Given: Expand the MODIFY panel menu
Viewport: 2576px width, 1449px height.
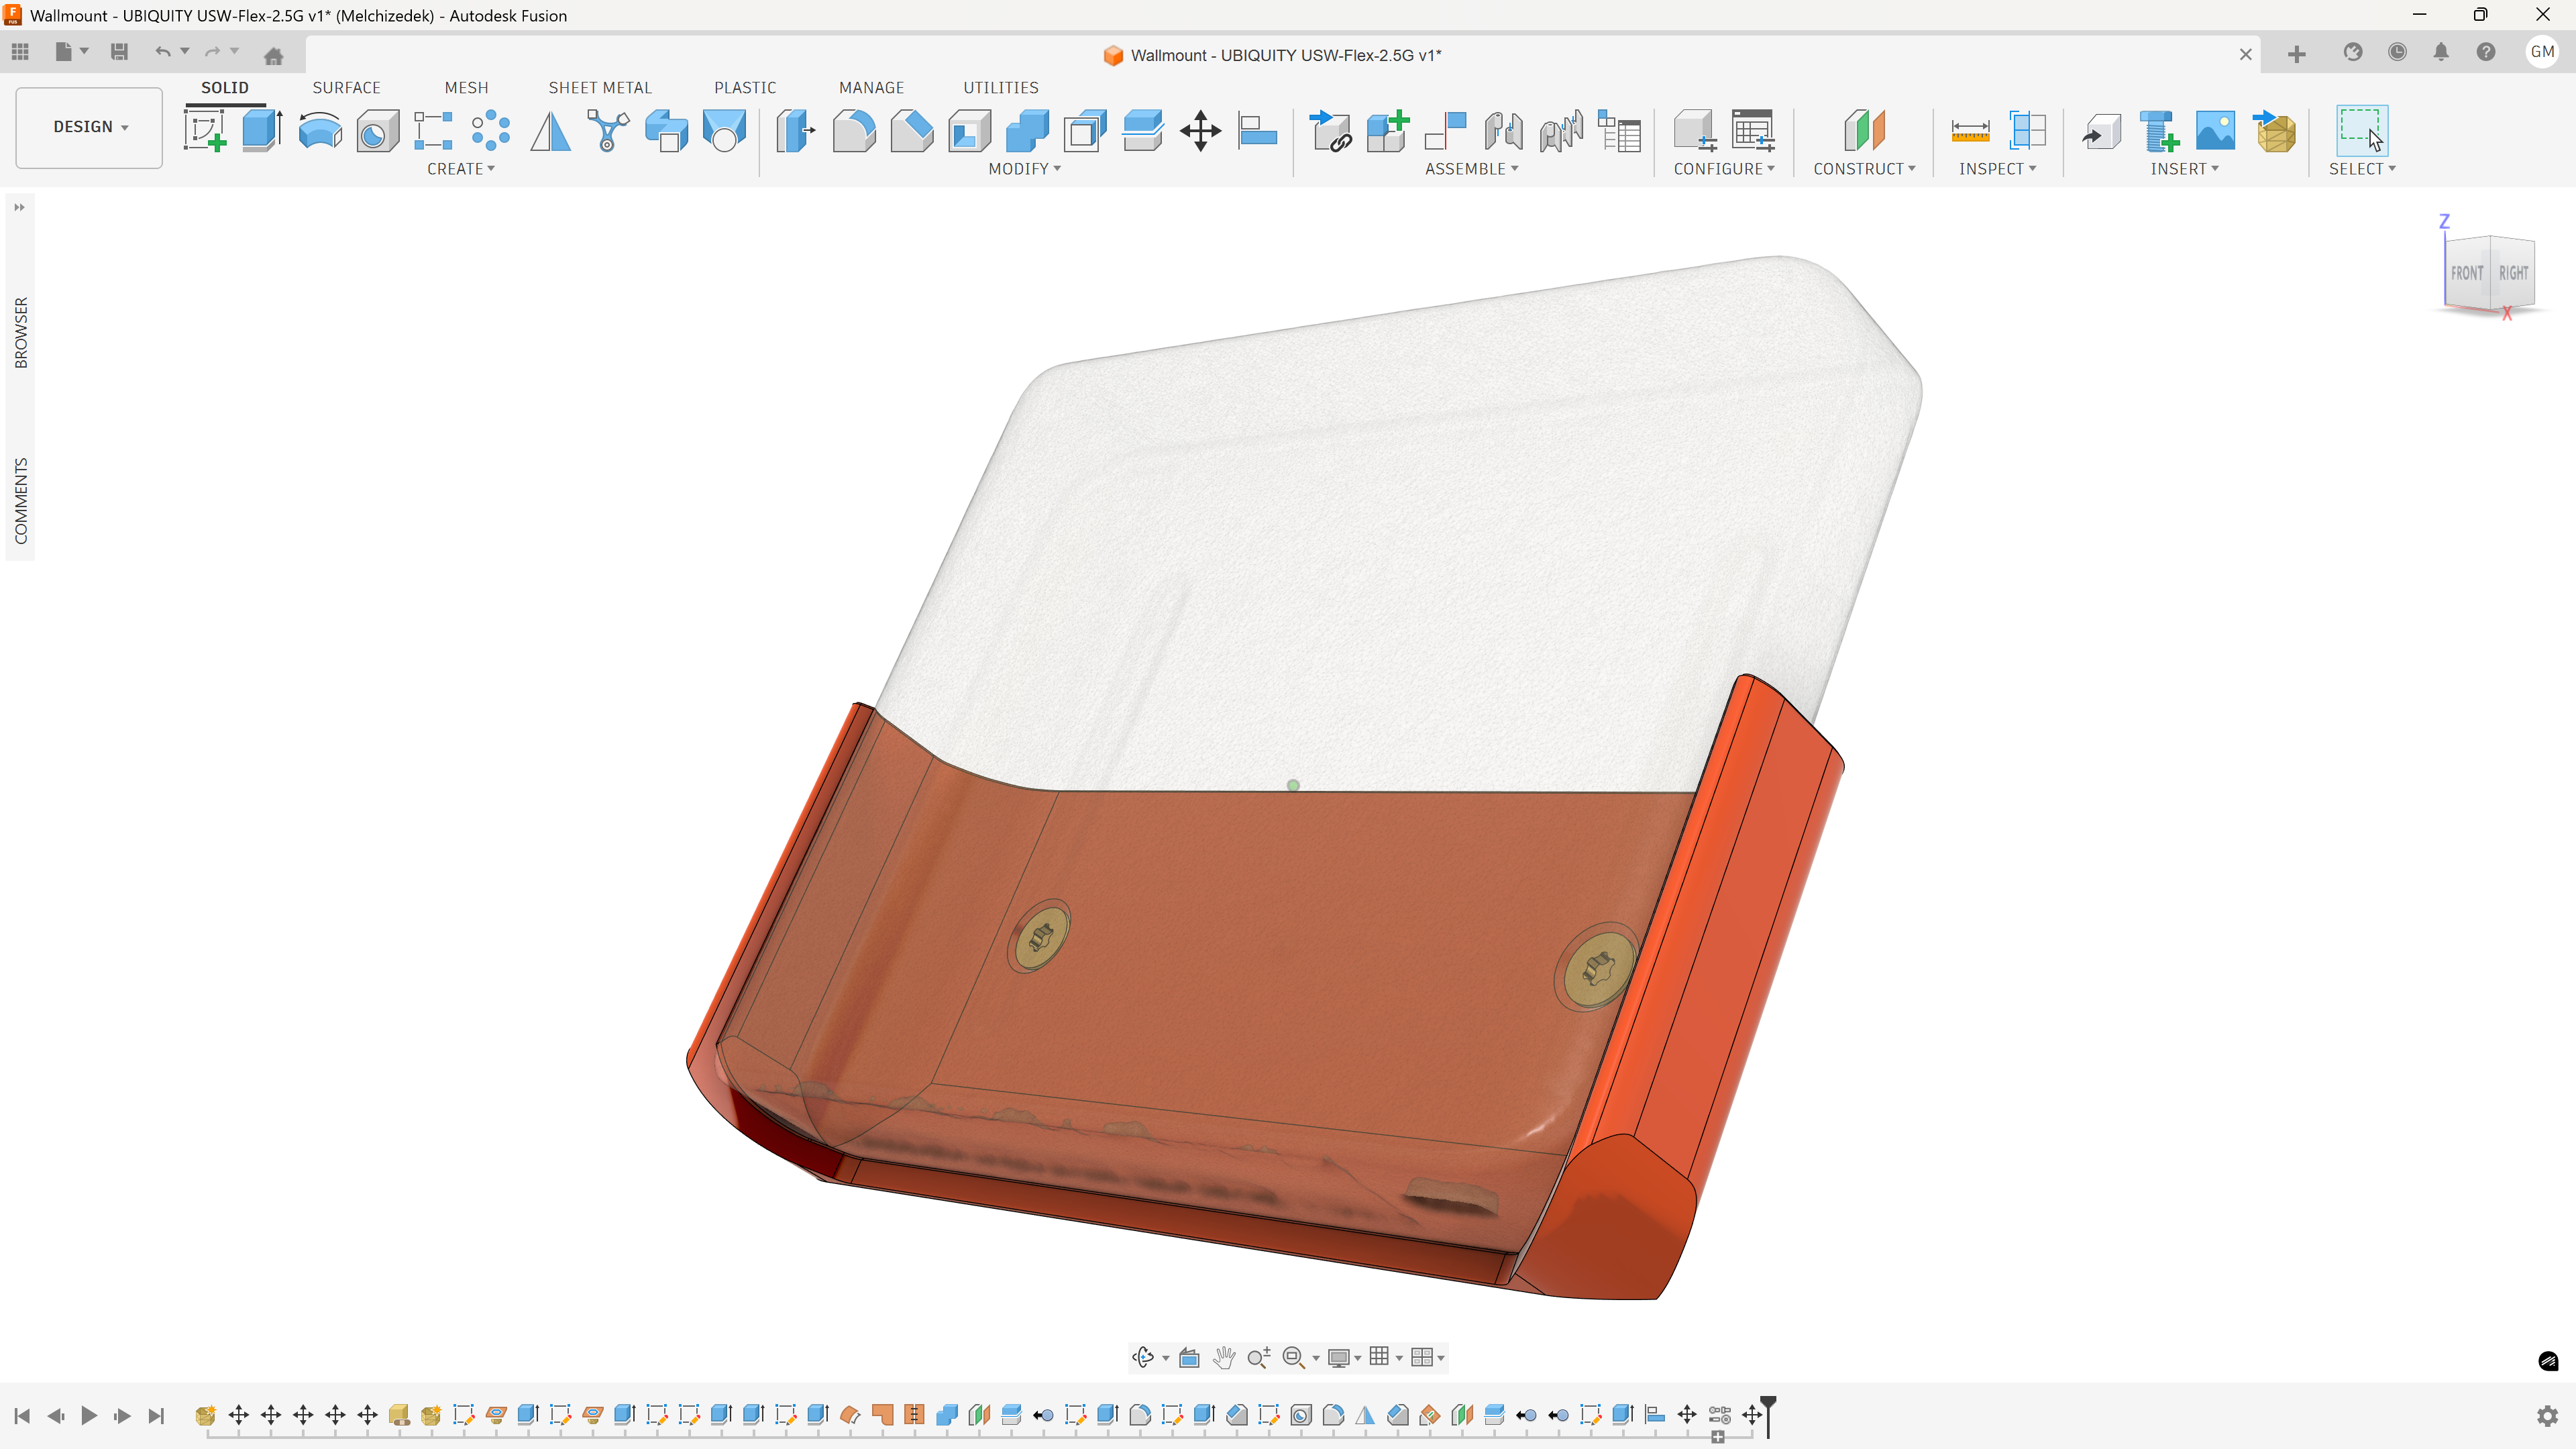Looking at the screenshot, I should click(x=1025, y=169).
